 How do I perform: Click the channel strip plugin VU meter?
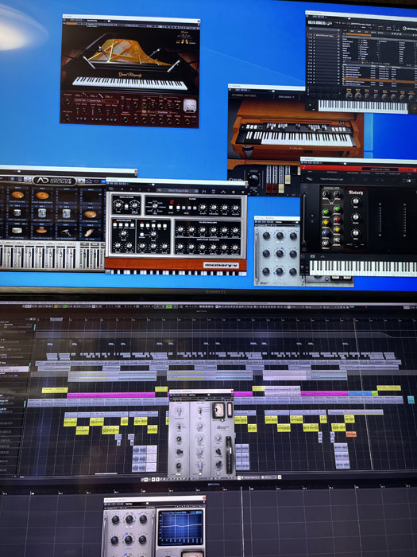pos(218,410)
